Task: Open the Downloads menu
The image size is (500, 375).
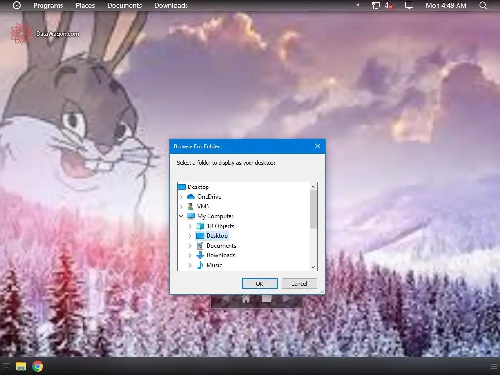Action: pos(171,5)
